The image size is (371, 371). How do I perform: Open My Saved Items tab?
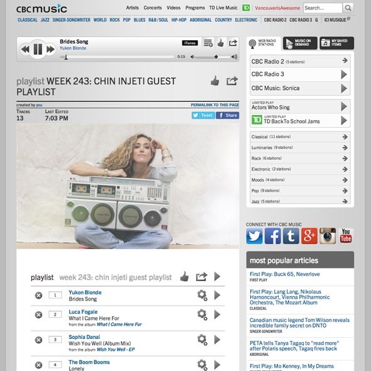[336, 43]
